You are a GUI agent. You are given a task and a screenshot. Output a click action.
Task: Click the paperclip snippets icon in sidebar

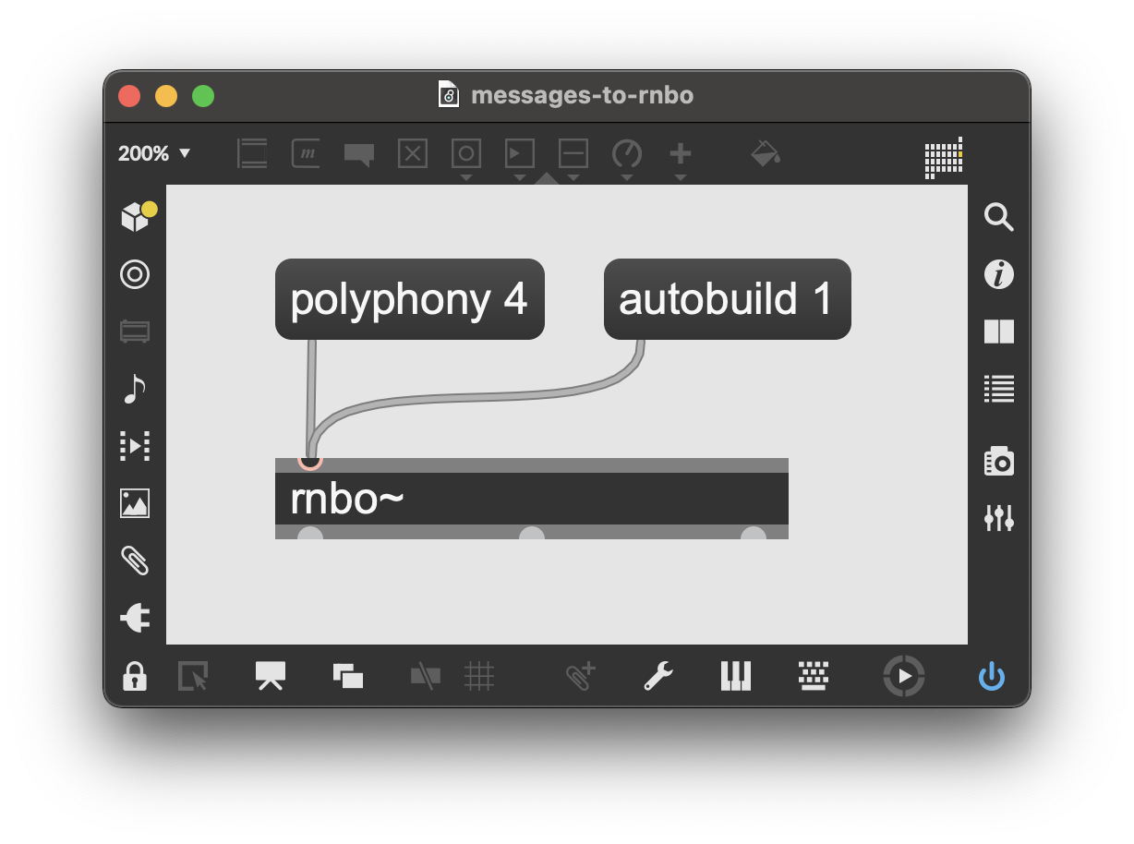tap(135, 561)
